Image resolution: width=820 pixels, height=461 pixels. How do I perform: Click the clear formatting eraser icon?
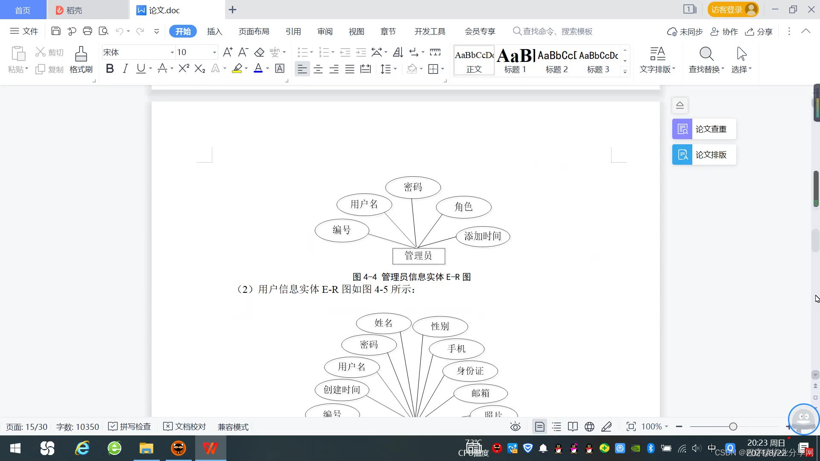click(x=259, y=53)
